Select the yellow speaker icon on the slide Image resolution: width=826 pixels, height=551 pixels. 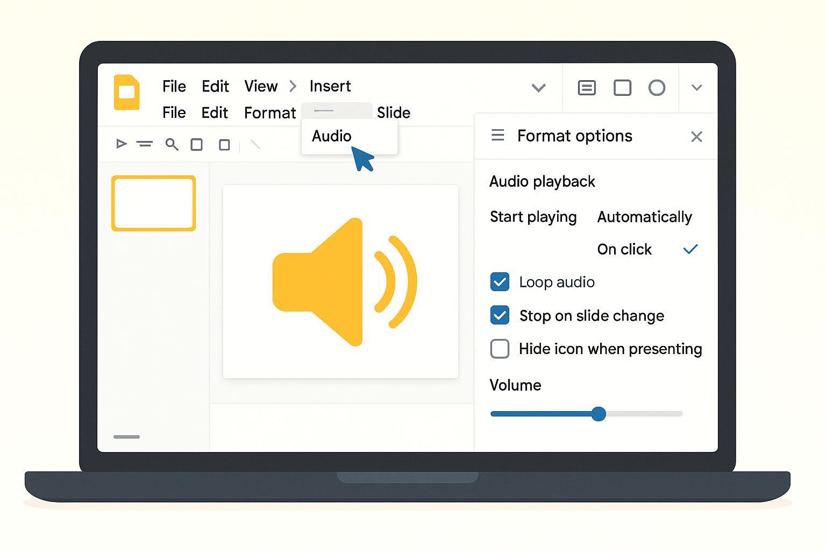coord(343,281)
